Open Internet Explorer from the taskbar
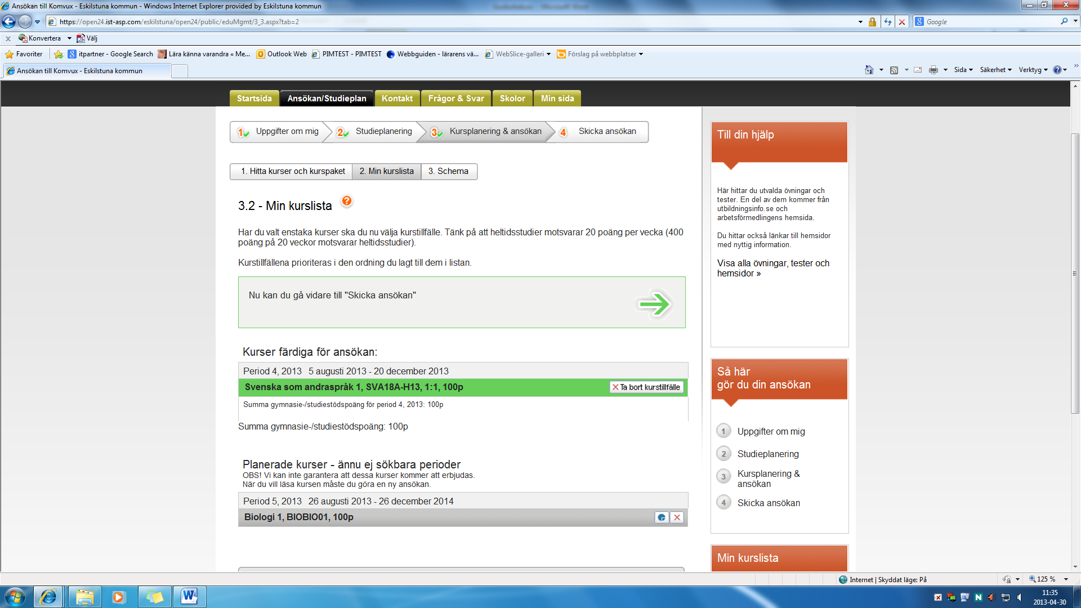This screenshot has height=608, width=1081. click(48, 597)
